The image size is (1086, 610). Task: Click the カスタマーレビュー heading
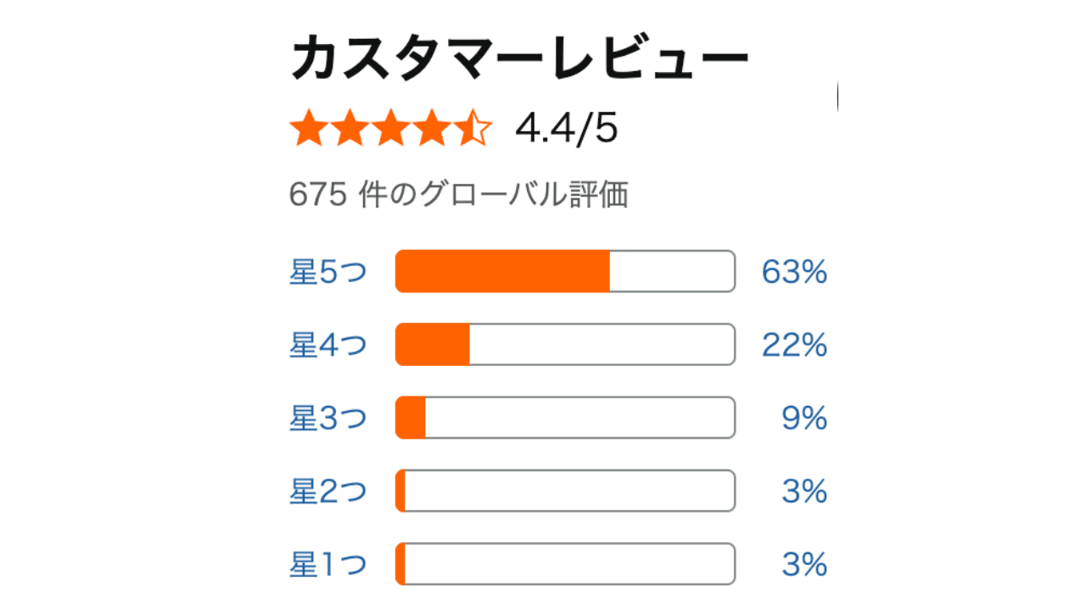click(520, 60)
